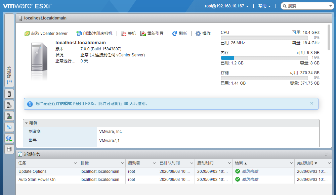
Task: Click the green check icon in the Auto Start Power On row
Action: 238,179
